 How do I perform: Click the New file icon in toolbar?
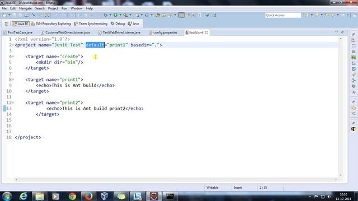point(4,15)
